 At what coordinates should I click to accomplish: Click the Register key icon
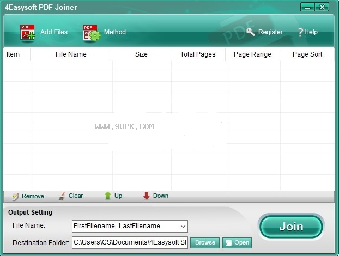tap(251, 32)
